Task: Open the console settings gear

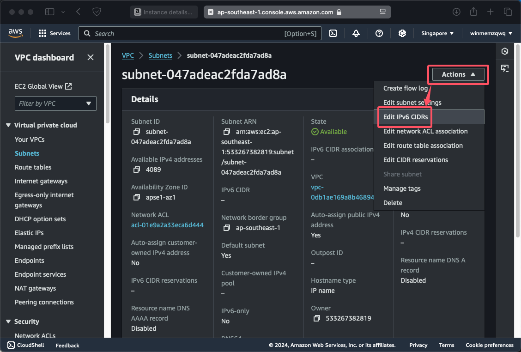Action: [x=402, y=33]
